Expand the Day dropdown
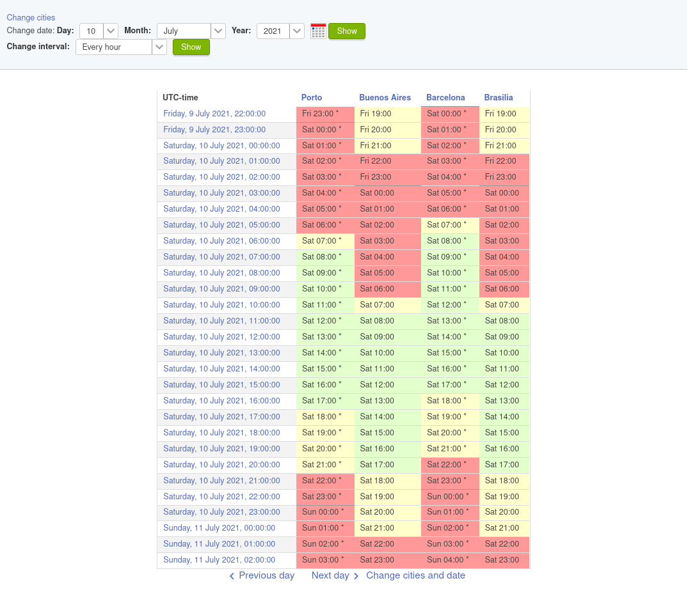The height and width of the screenshot is (592, 688). (111, 31)
